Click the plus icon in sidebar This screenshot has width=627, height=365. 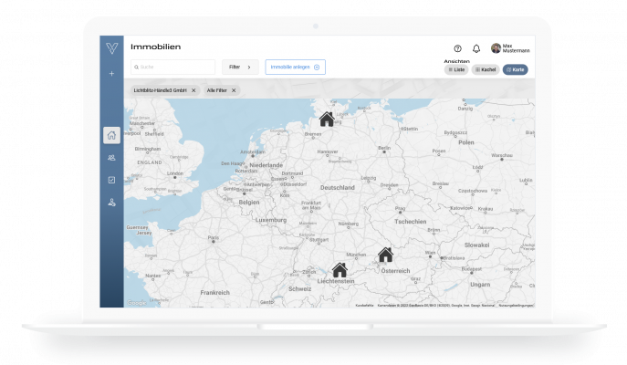click(x=111, y=74)
